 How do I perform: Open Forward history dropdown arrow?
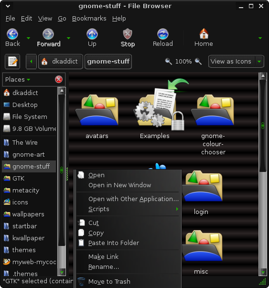pos(68,38)
